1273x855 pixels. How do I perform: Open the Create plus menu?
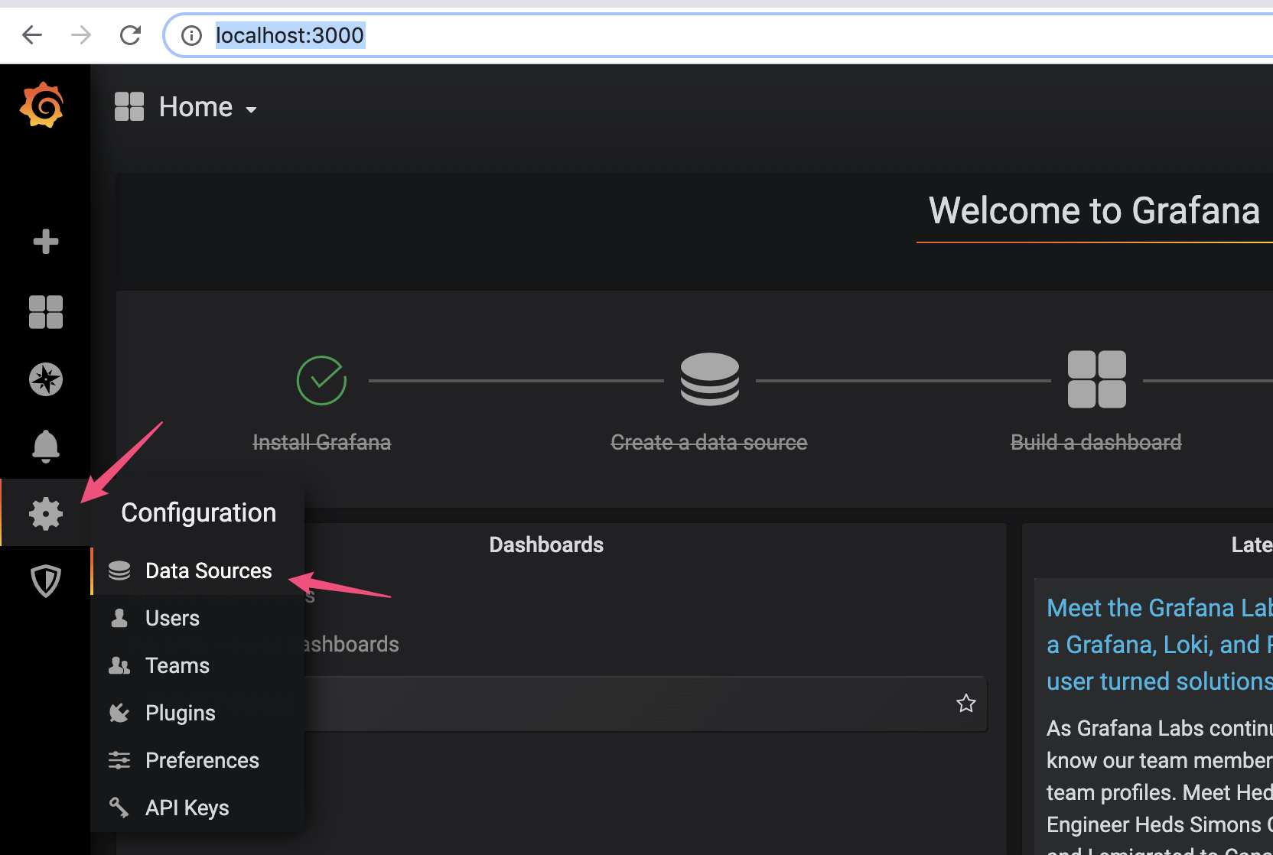tap(46, 242)
